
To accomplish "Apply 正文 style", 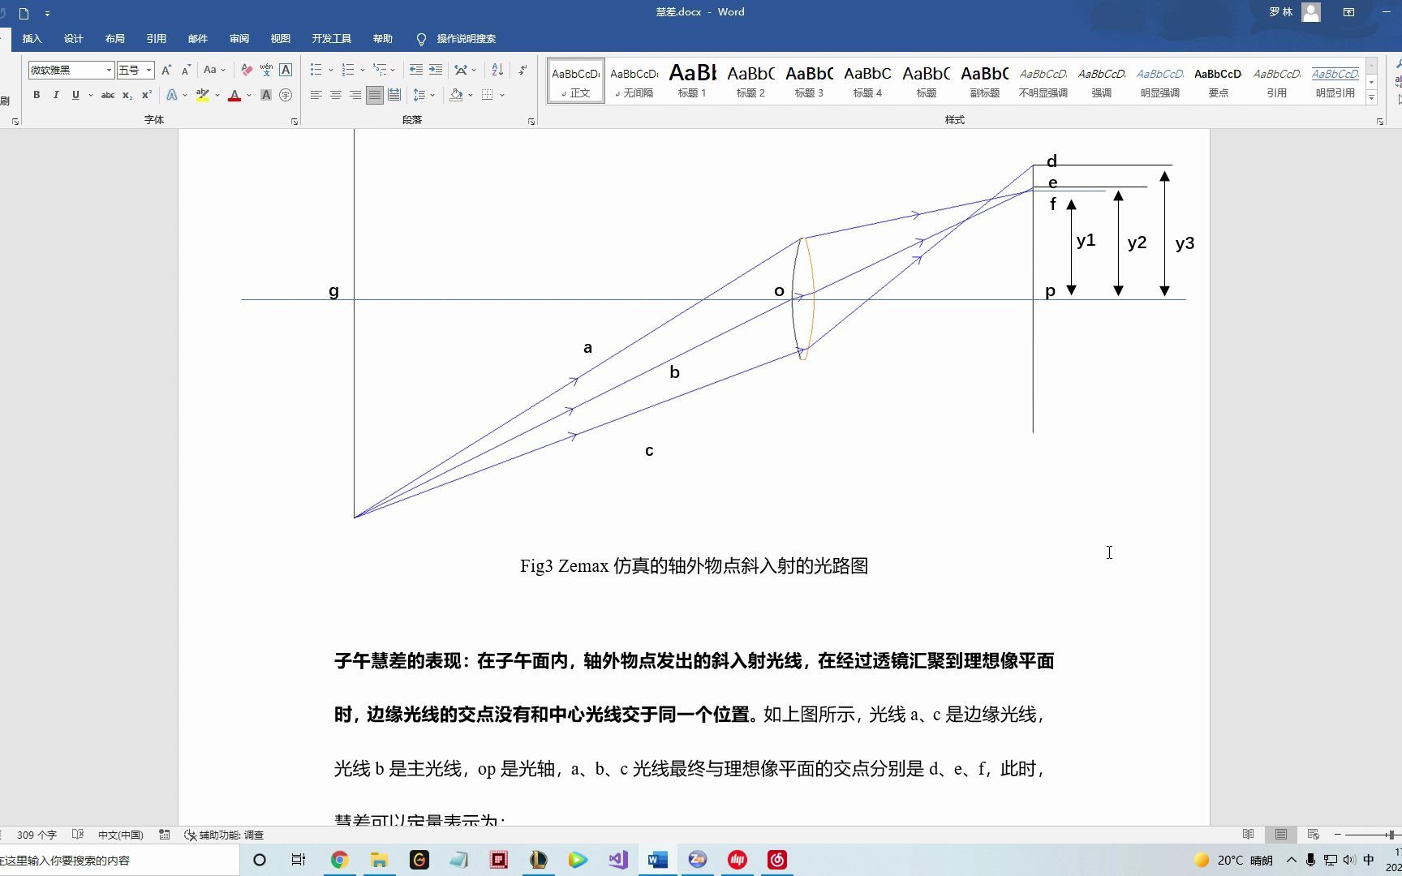I will [x=576, y=80].
